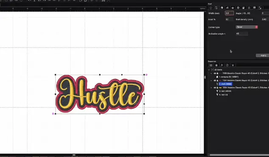This screenshot has height=157, width=269.
Task: Open the fill pattern square tab
Action: pyautogui.click(x=222, y=8)
